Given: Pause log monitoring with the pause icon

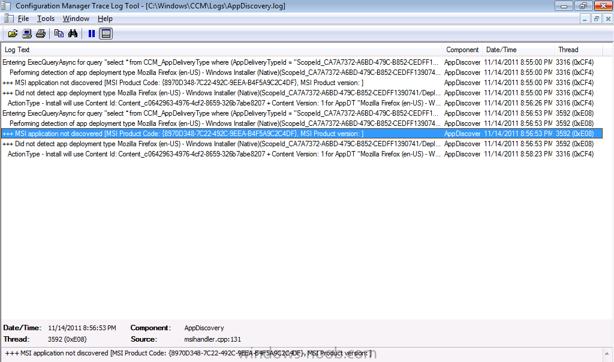Looking at the screenshot, I should pos(92,34).
